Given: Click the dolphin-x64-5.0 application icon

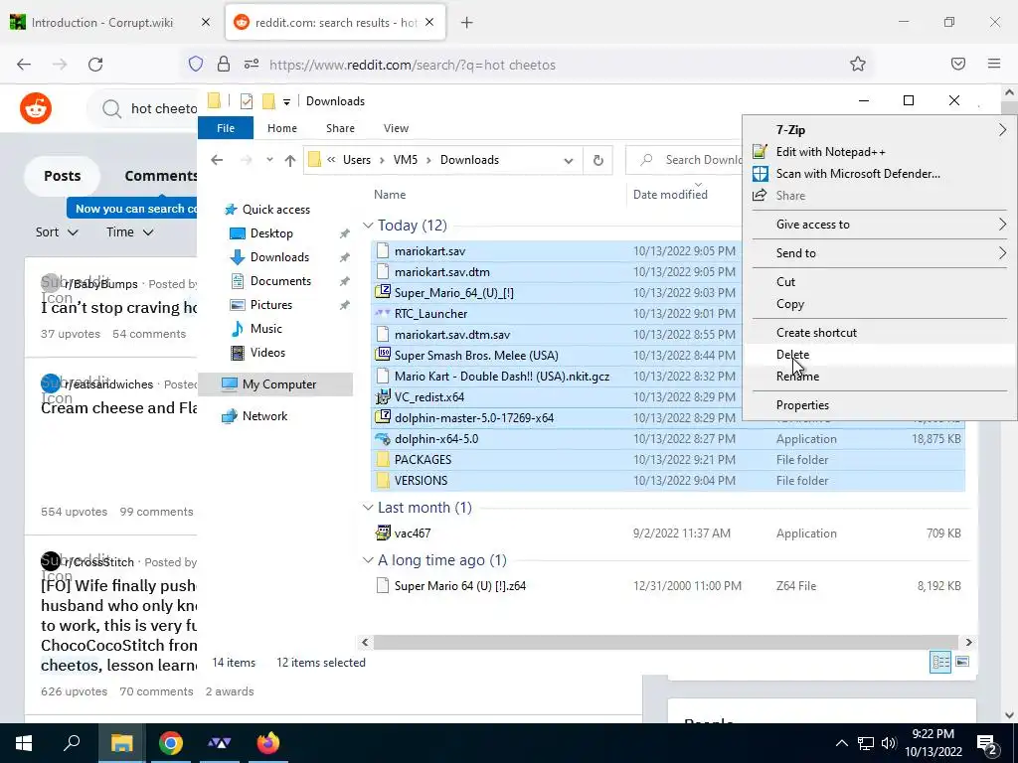Looking at the screenshot, I should point(383,438).
